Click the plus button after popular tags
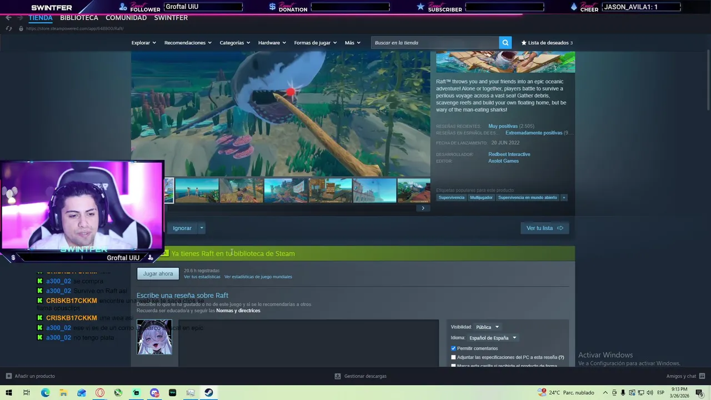711x400 pixels. point(564,197)
